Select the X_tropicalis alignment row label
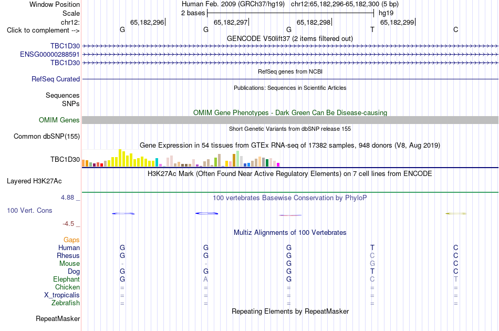Image resolution: width=499 pixels, height=331 pixels. [62, 295]
